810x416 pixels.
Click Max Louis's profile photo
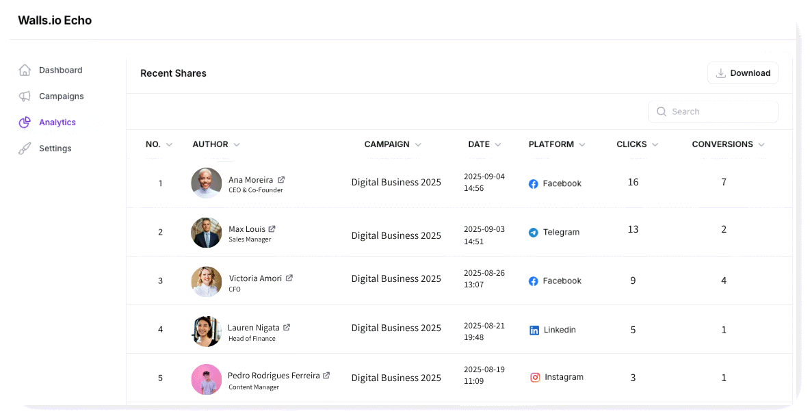[x=207, y=233]
